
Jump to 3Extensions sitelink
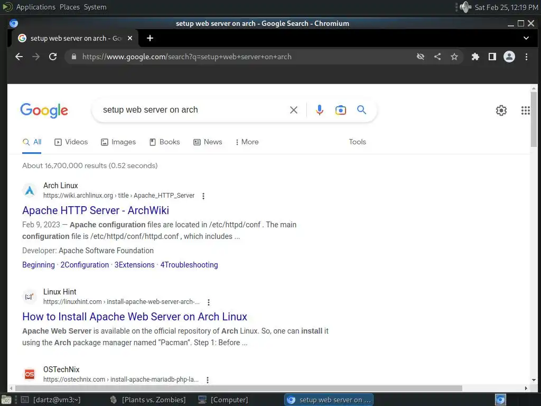[x=135, y=265]
